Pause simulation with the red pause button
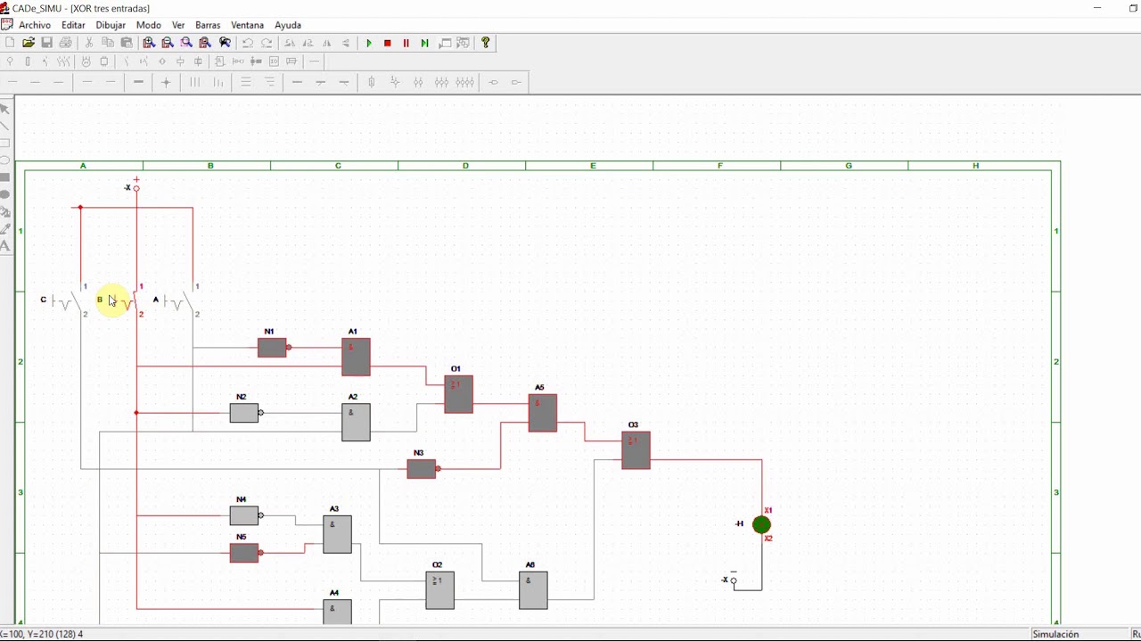1141x642 pixels. [406, 43]
